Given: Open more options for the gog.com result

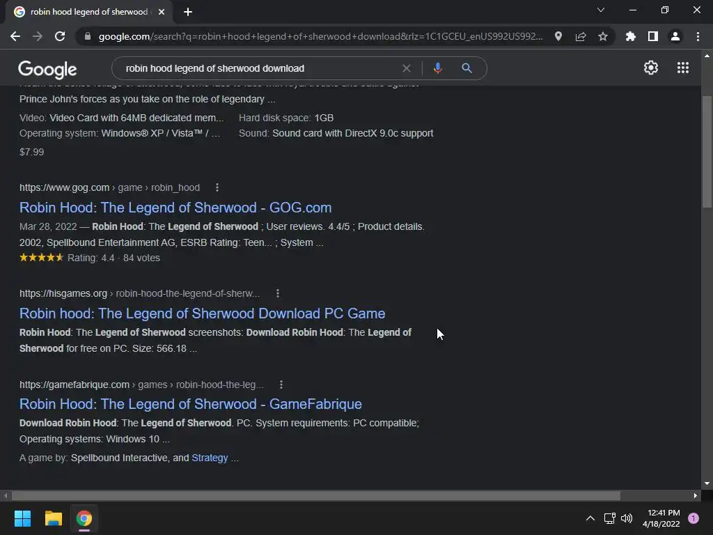Looking at the screenshot, I should coord(217,187).
